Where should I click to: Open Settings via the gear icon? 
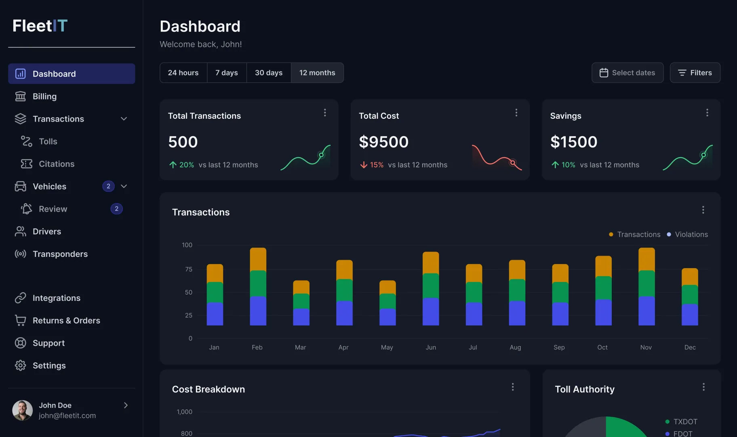click(x=20, y=366)
